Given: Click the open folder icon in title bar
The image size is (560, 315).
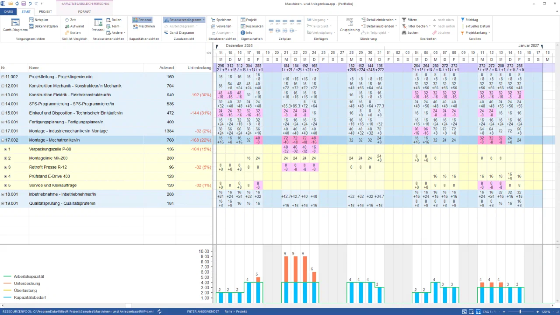Looking at the screenshot, I should click(x=10, y=3).
